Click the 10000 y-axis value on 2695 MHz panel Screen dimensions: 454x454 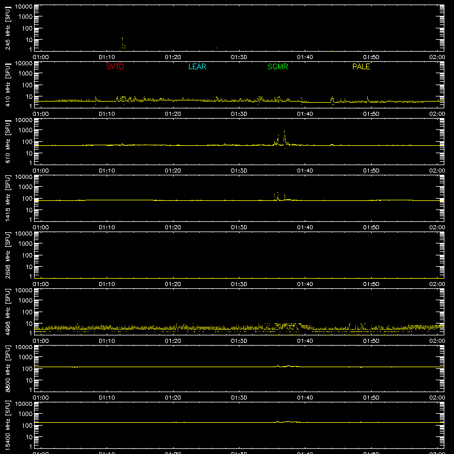coord(24,234)
